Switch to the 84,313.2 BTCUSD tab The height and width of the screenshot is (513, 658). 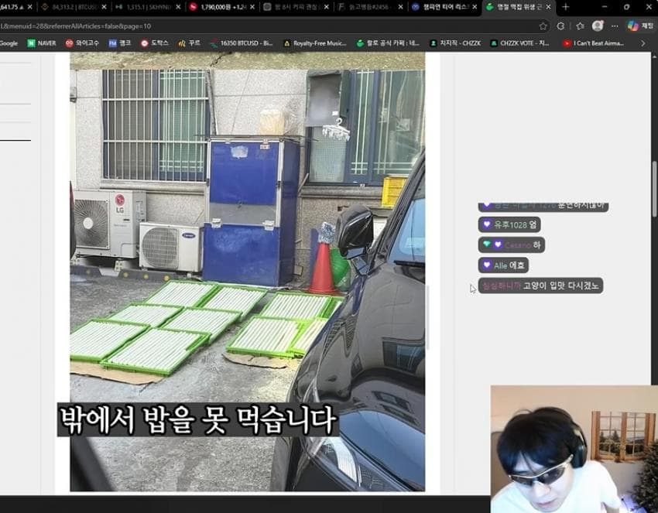(74, 7)
